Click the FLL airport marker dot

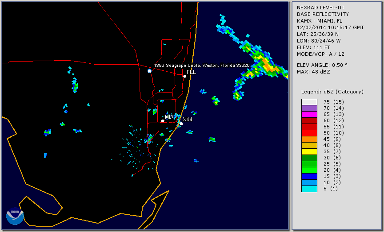(184, 76)
